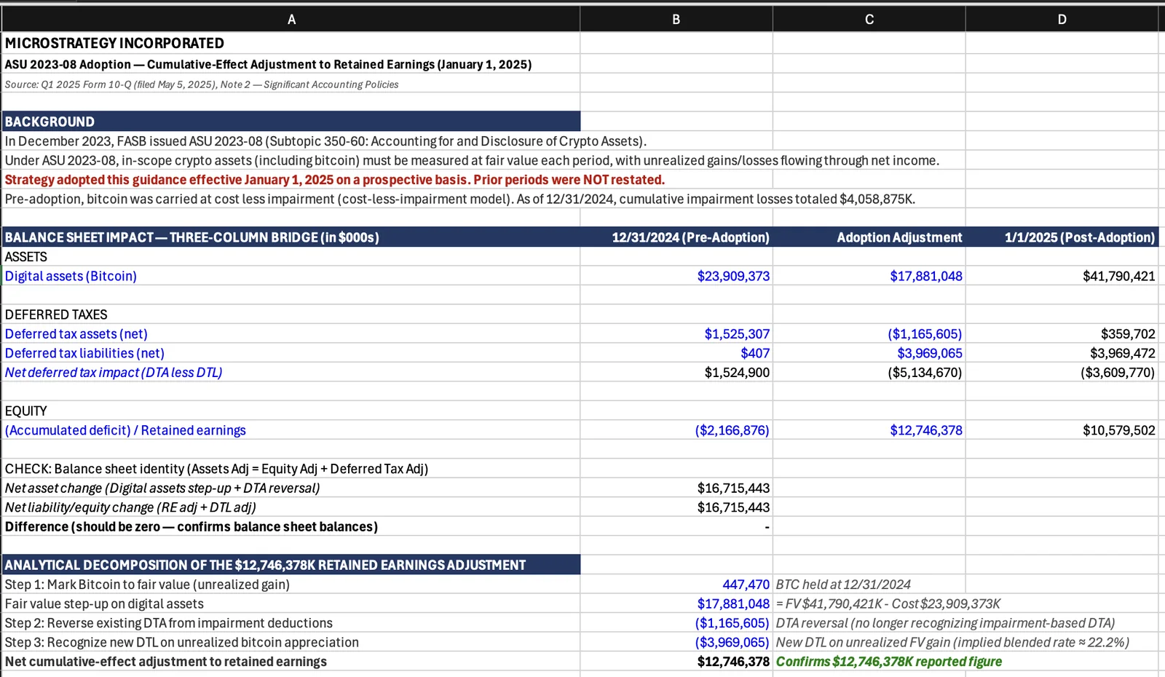Click the 447,470 BTC count cell
1165x677 pixels.
pos(676,584)
